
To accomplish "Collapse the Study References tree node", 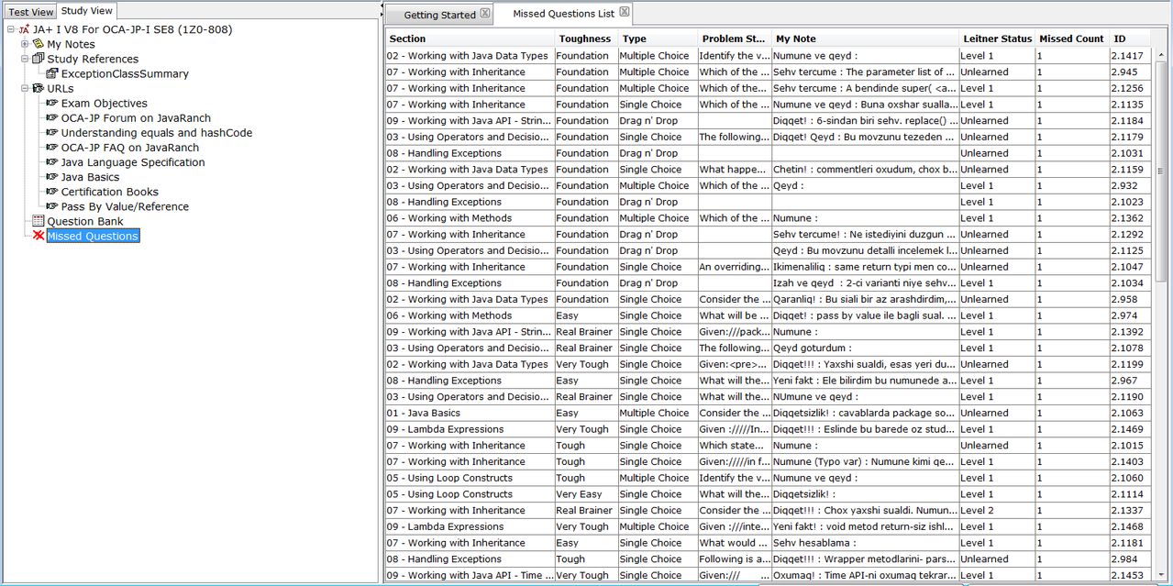I will click(25, 59).
